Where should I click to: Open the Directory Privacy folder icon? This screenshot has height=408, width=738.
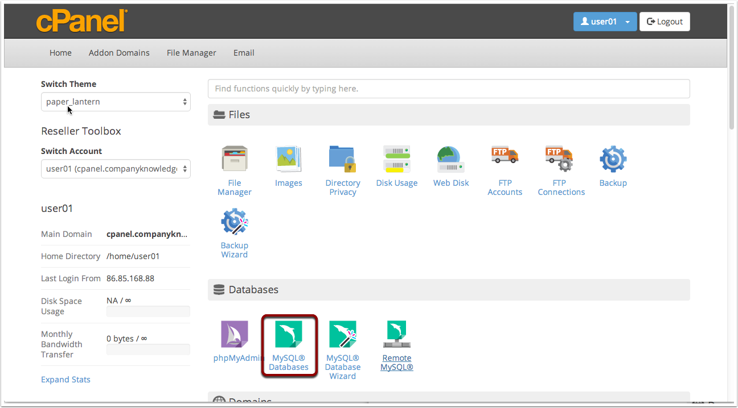pyautogui.click(x=343, y=159)
